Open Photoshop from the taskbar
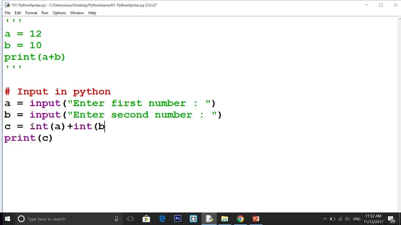 pyautogui.click(x=178, y=219)
